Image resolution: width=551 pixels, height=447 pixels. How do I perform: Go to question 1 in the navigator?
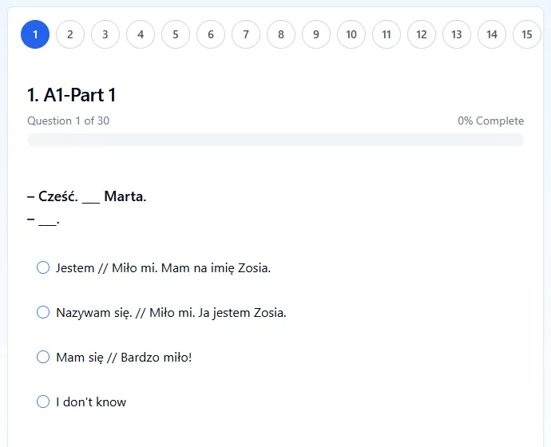(35, 34)
